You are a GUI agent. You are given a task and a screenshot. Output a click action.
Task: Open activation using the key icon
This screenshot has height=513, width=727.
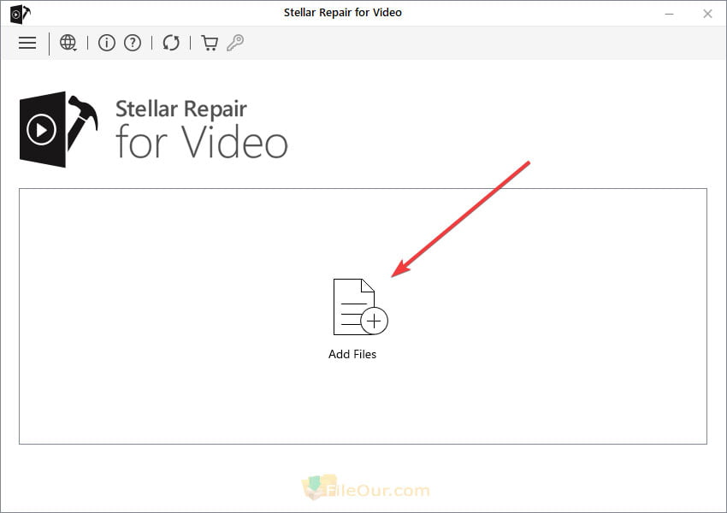[x=235, y=43]
